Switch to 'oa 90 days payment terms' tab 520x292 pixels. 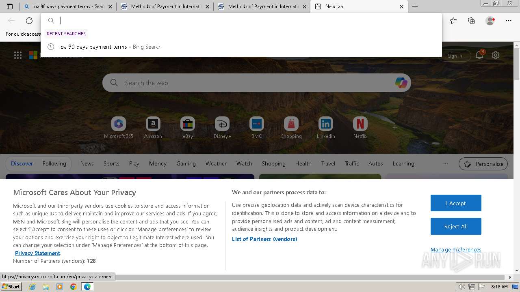tap(68, 6)
